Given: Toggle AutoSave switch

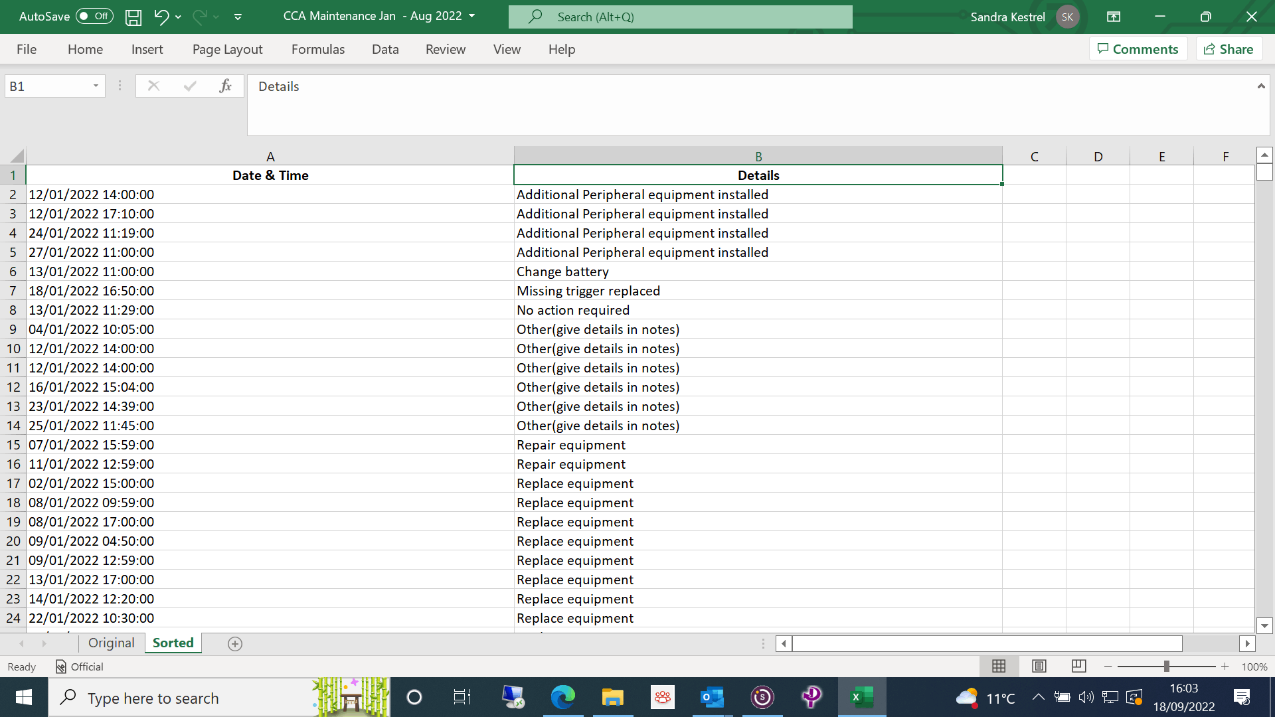Looking at the screenshot, I should (94, 17).
